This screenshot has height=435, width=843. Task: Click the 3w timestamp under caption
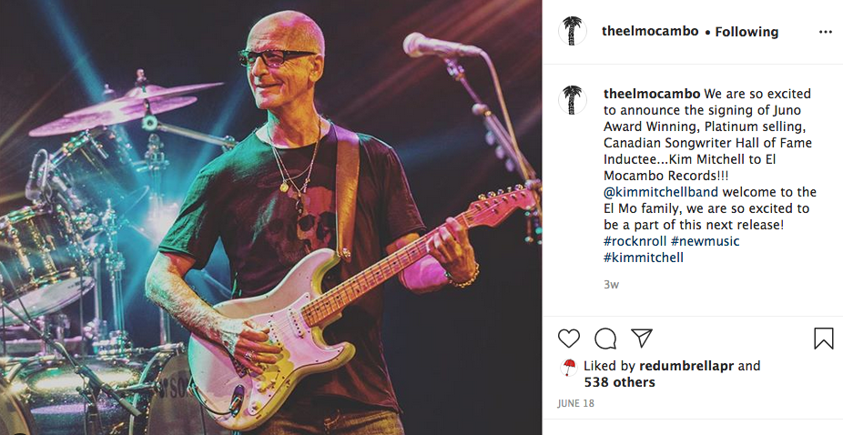click(611, 285)
